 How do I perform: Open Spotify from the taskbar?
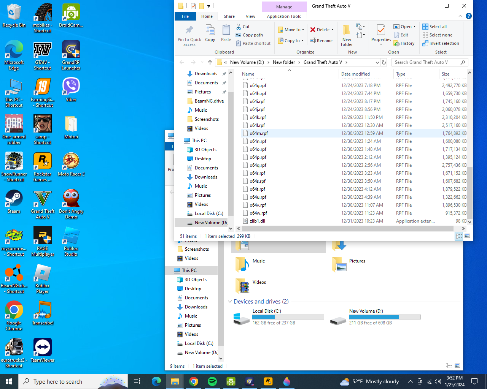click(x=212, y=381)
